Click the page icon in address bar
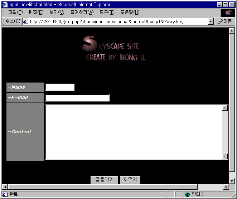 click(25, 21)
